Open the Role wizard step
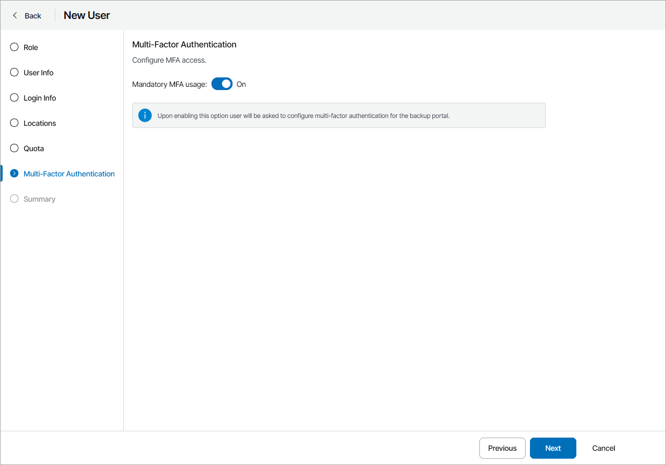The width and height of the screenshot is (666, 465). click(30, 47)
